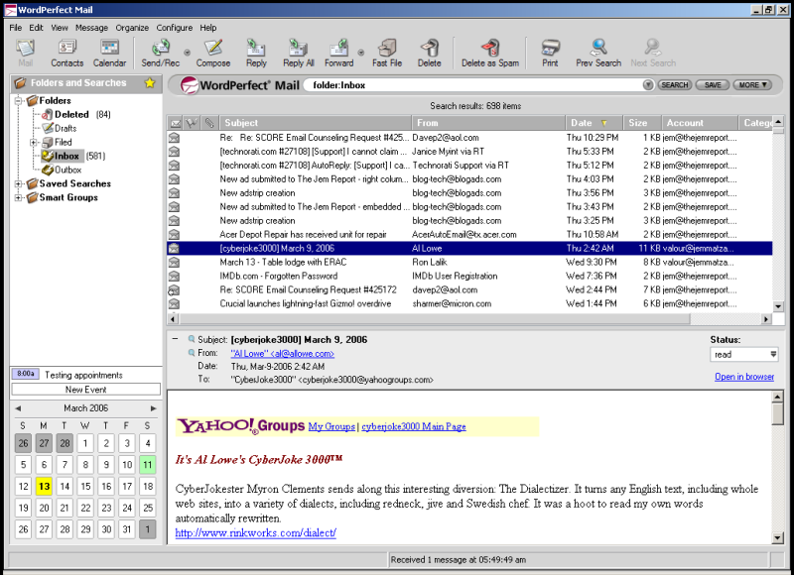
Task: Click the New Event button
Action: pyautogui.click(x=85, y=390)
